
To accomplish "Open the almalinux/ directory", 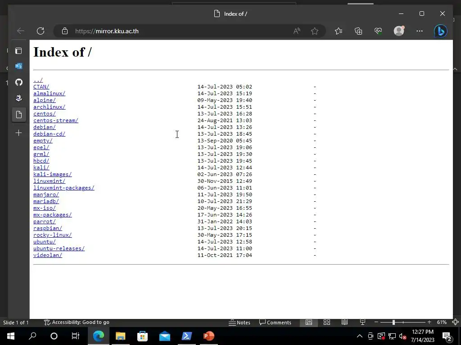I will (49, 93).
